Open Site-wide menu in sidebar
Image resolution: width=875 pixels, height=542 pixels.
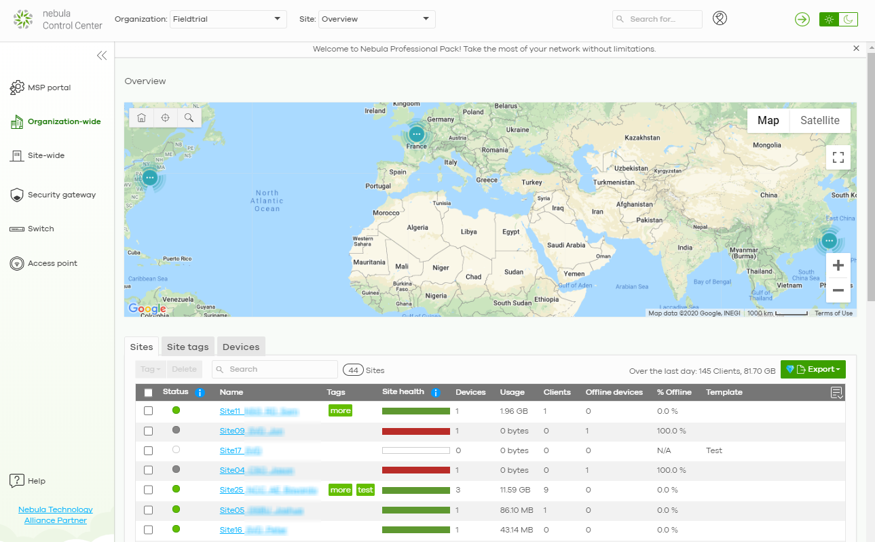tap(37, 156)
